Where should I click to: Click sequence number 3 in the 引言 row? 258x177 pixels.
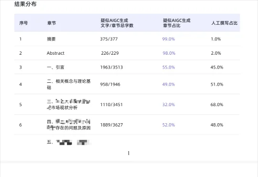click(21, 67)
